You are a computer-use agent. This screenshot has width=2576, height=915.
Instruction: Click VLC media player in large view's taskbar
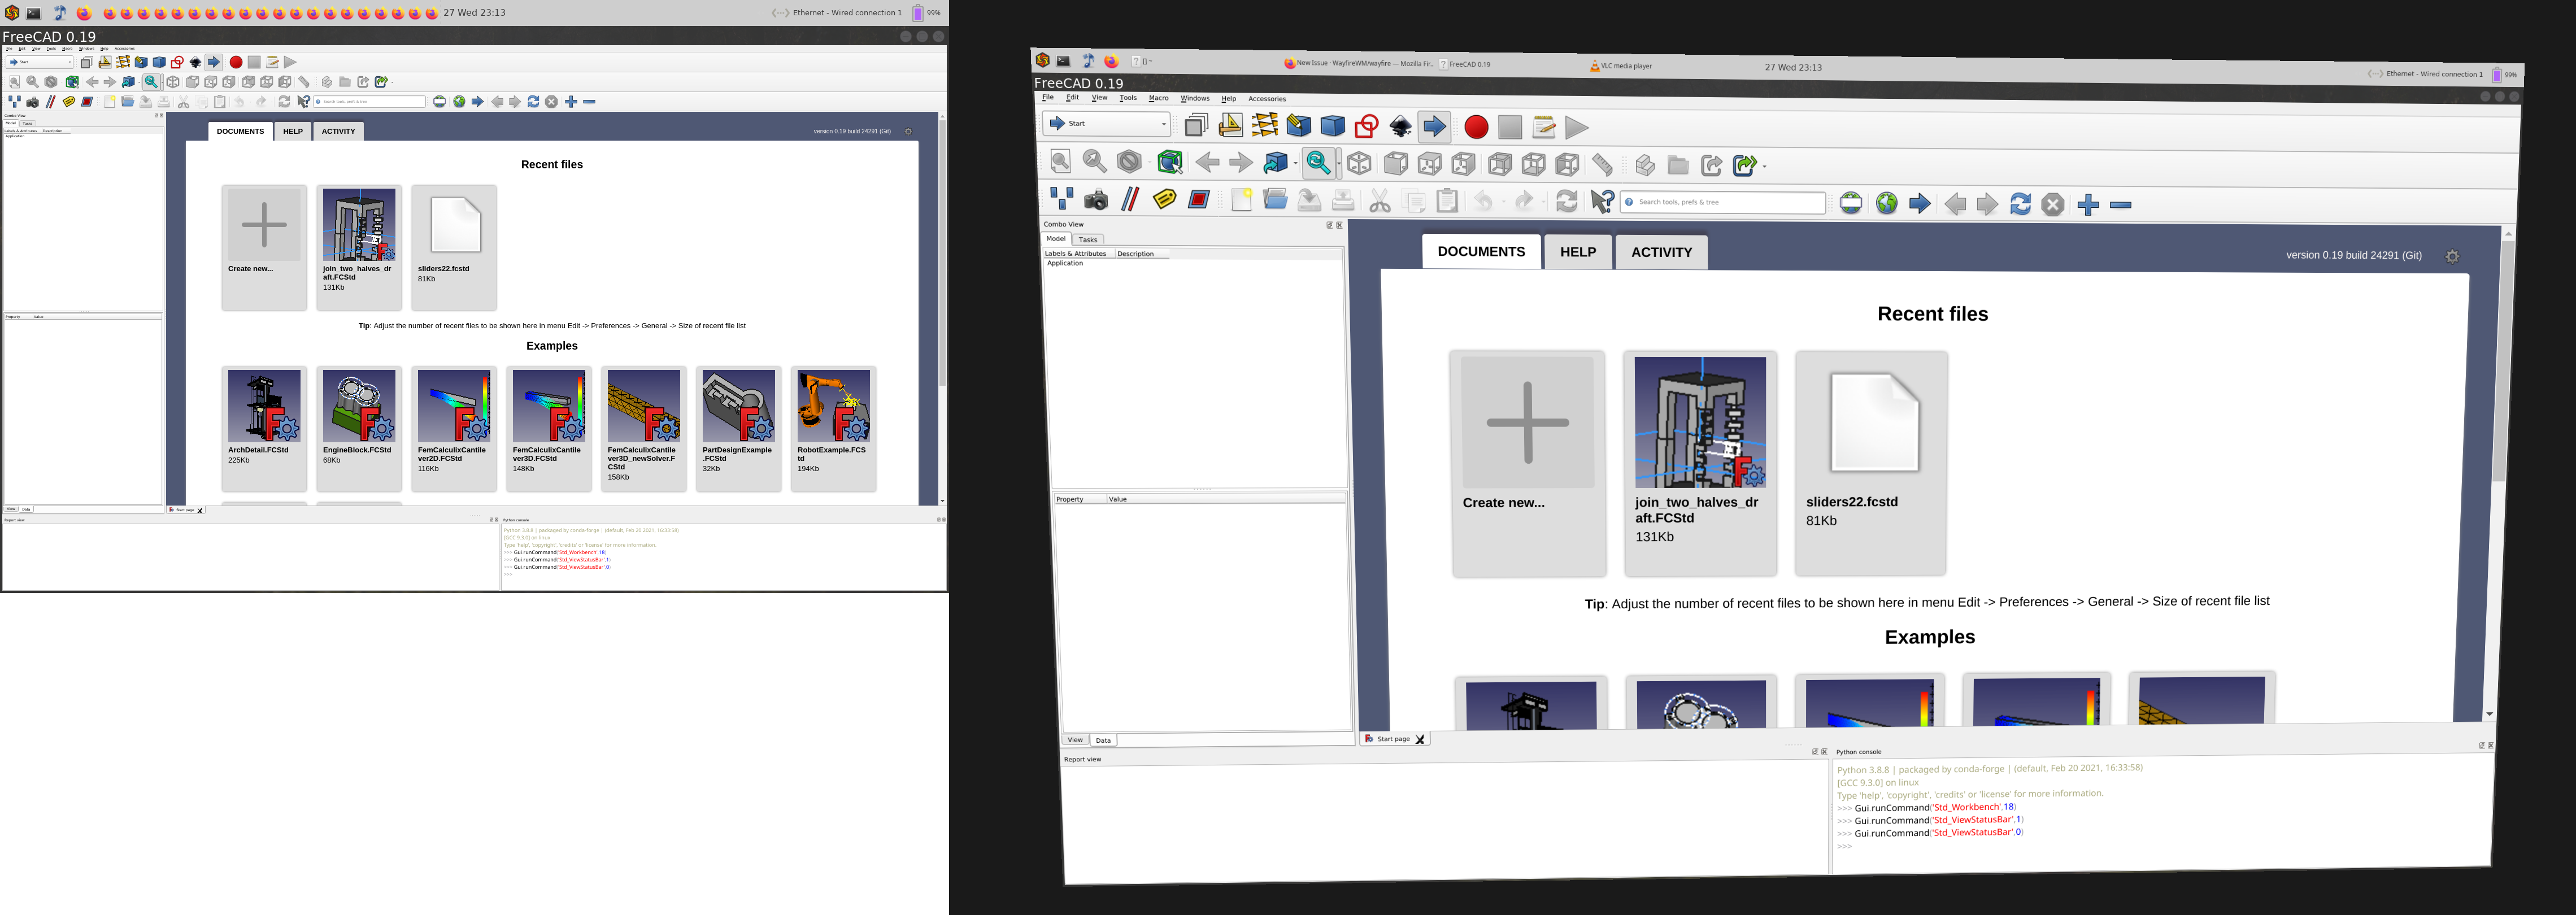coord(1620,66)
